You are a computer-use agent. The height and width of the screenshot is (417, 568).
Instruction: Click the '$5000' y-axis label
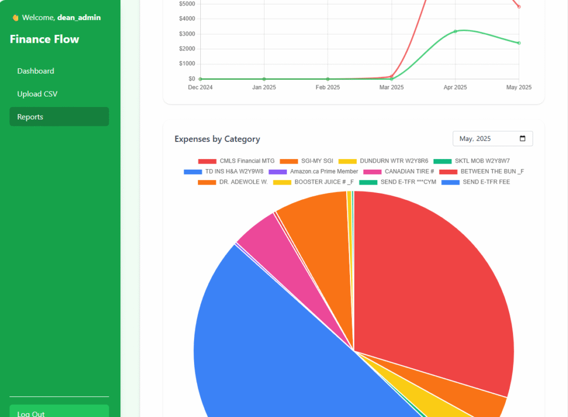[x=187, y=4]
